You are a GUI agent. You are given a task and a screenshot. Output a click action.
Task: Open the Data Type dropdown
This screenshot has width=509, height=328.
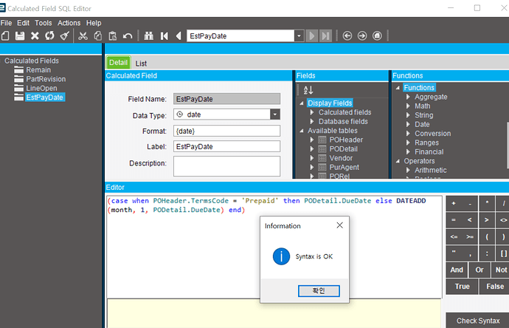(274, 115)
